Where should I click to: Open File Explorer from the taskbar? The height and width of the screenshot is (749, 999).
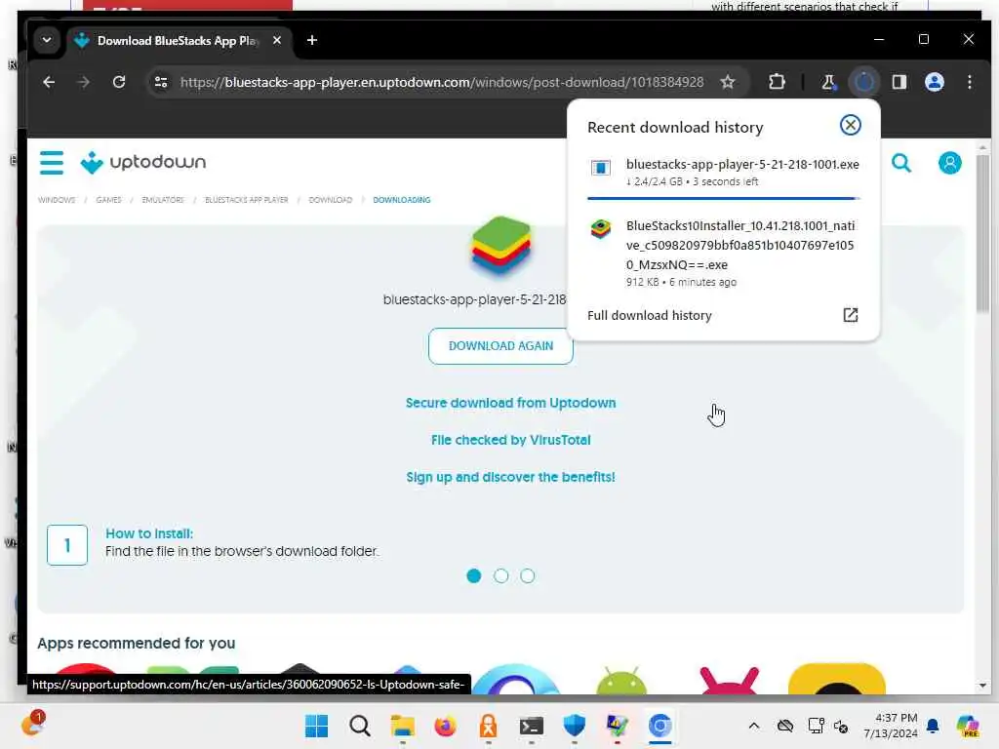coord(403,726)
